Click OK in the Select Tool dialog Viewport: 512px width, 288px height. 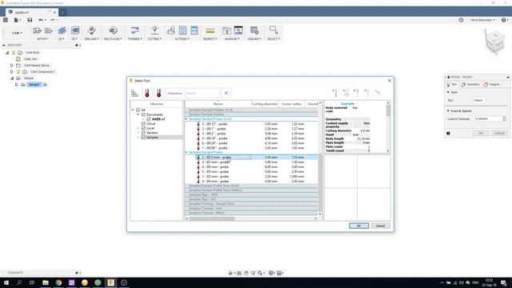coord(358,226)
